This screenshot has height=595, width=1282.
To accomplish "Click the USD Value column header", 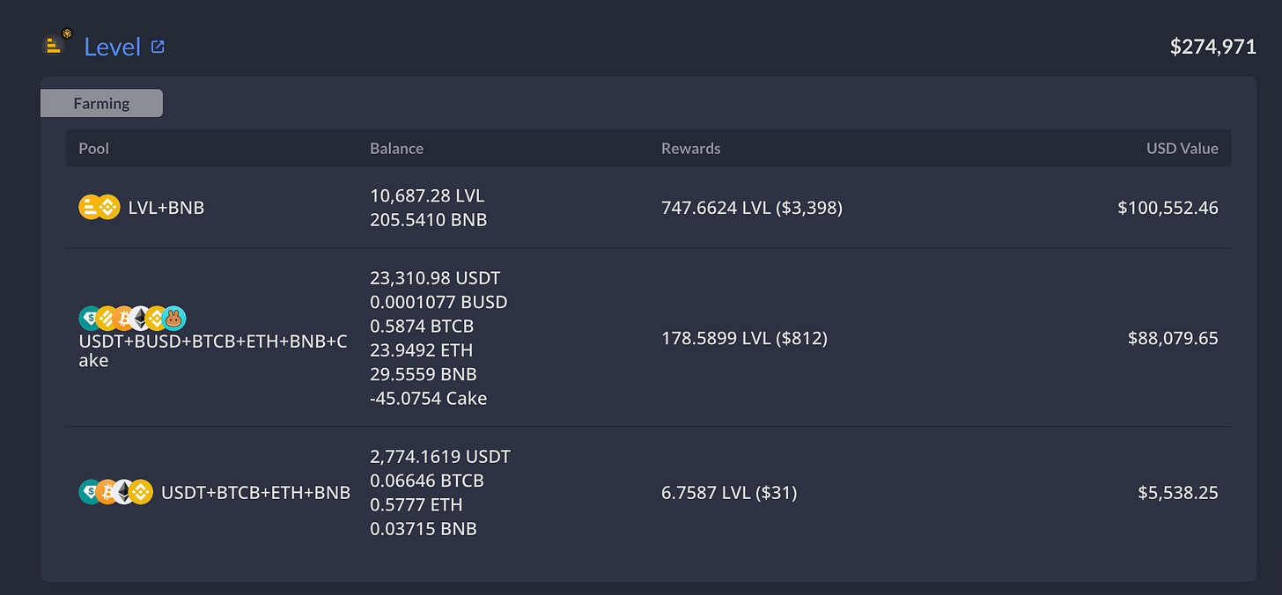I will pos(1183,149).
